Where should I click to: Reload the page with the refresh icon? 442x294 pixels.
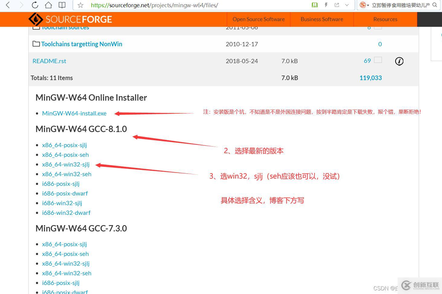pos(35,5)
